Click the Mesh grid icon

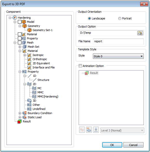pos(24,43)
